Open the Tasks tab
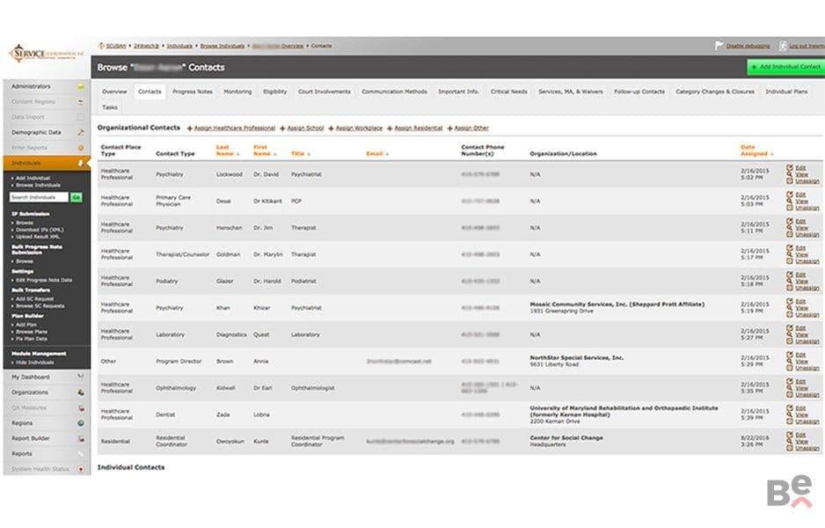 (x=110, y=107)
